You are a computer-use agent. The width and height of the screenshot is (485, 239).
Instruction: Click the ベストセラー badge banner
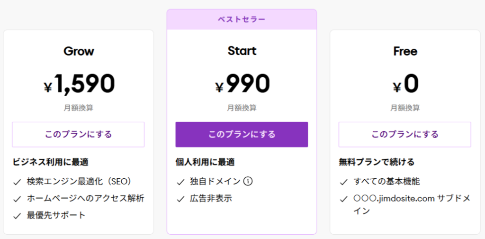(x=242, y=19)
